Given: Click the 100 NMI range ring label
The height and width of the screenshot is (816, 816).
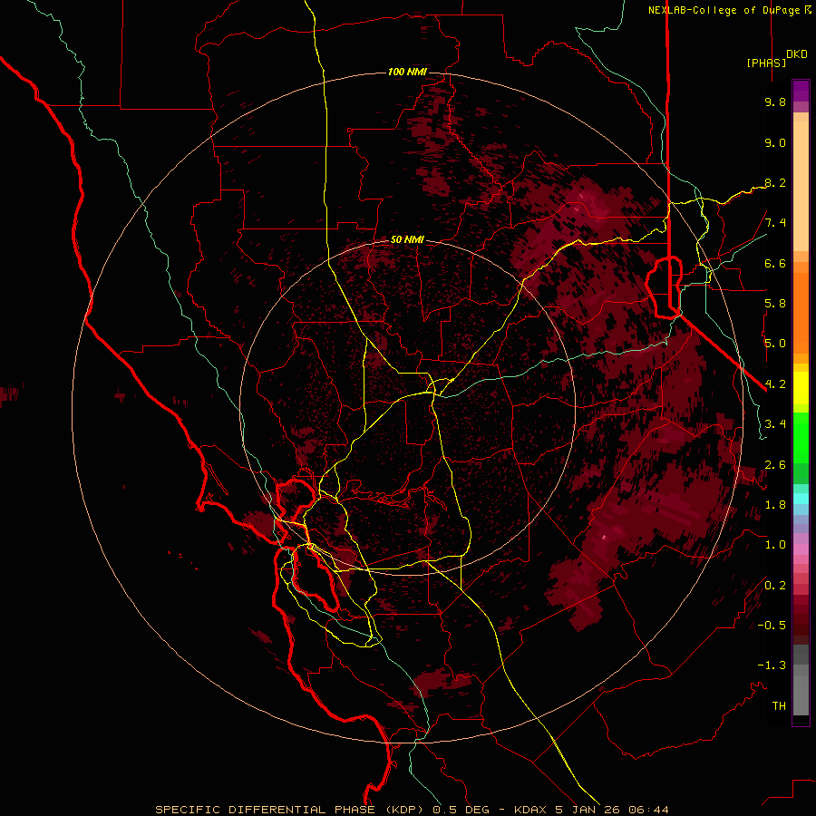Looking at the screenshot, I should pos(407,72).
